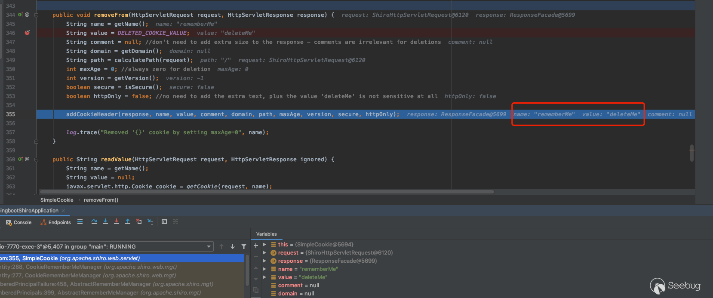Screen dimensions: 713x298
Task: Switch to the Console tab
Action: pos(19,222)
